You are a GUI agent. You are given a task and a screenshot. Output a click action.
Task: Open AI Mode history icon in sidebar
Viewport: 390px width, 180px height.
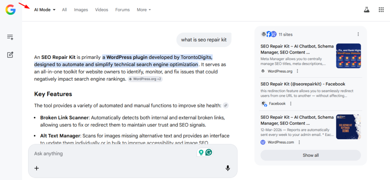coord(10,37)
